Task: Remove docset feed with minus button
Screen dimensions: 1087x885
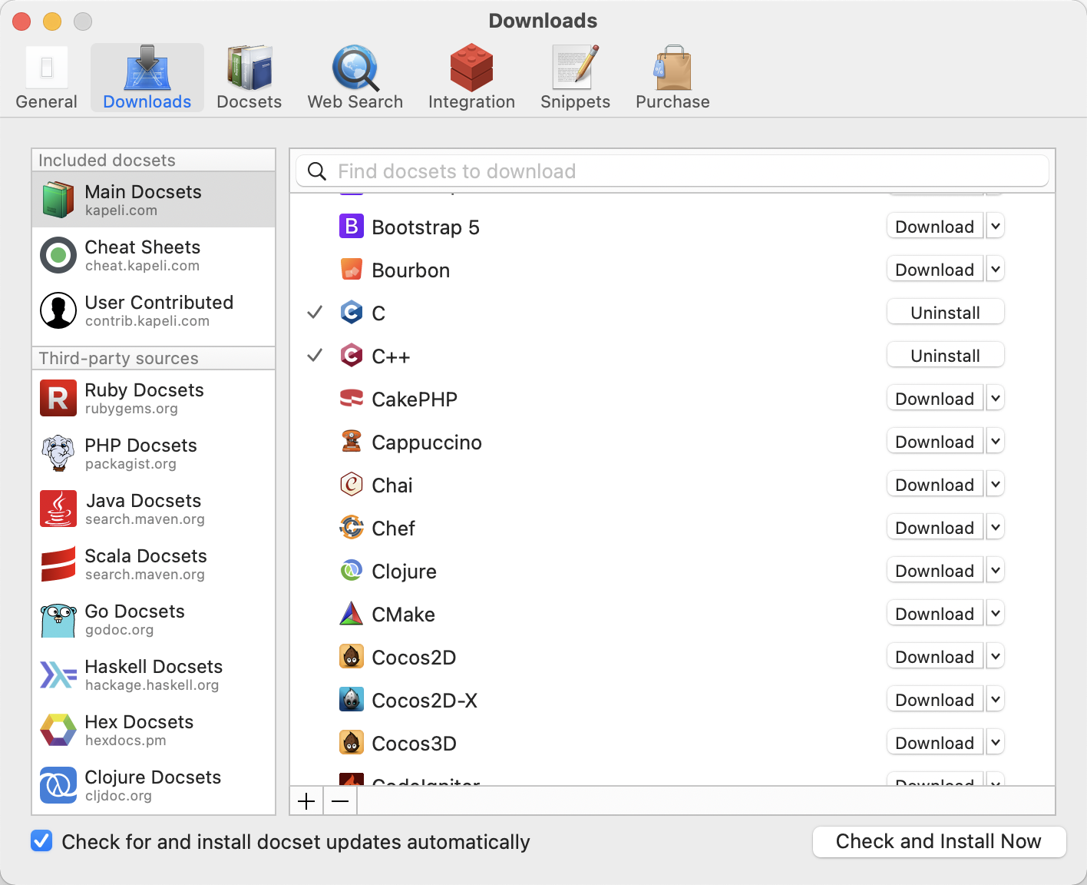Action: point(340,801)
